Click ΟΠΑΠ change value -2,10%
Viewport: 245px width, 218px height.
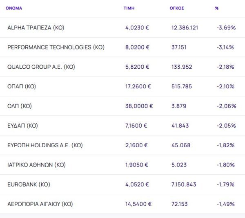pyautogui.click(x=225, y=86)
